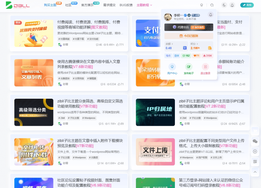Click tag #用户权限
The height and width of the screenshot is (188, 261).
[x=202, y=158]
